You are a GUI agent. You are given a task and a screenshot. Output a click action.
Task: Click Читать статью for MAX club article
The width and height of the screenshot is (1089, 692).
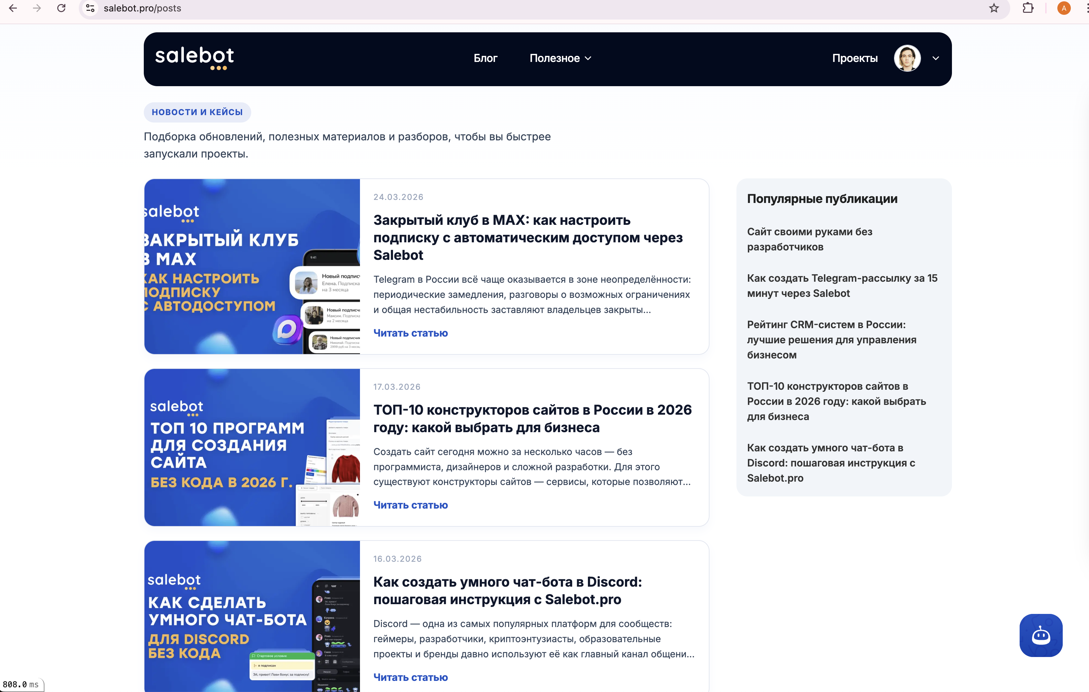click(x=410, y=333)
